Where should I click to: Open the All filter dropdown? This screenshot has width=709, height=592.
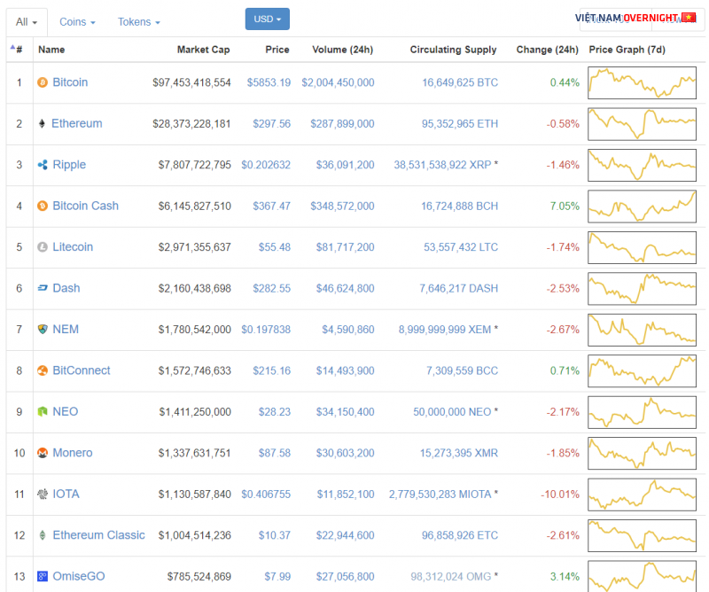27,21
